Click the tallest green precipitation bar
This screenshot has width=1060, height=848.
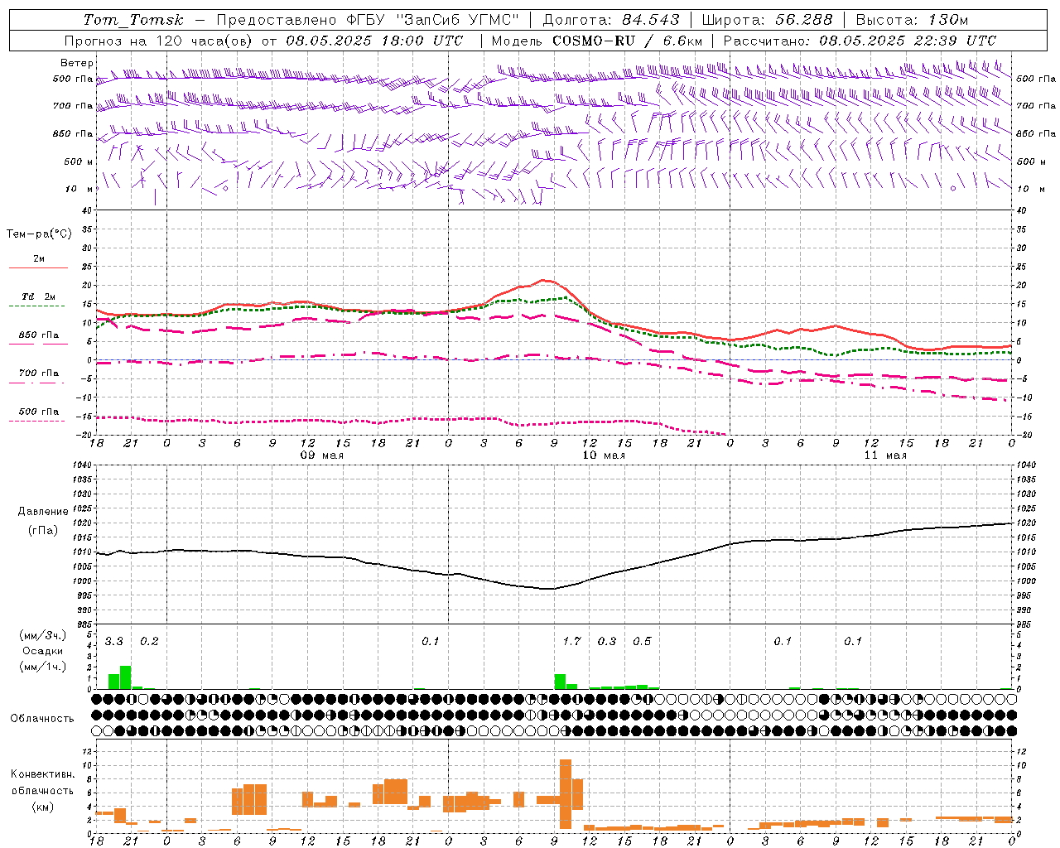coord(126,677)
